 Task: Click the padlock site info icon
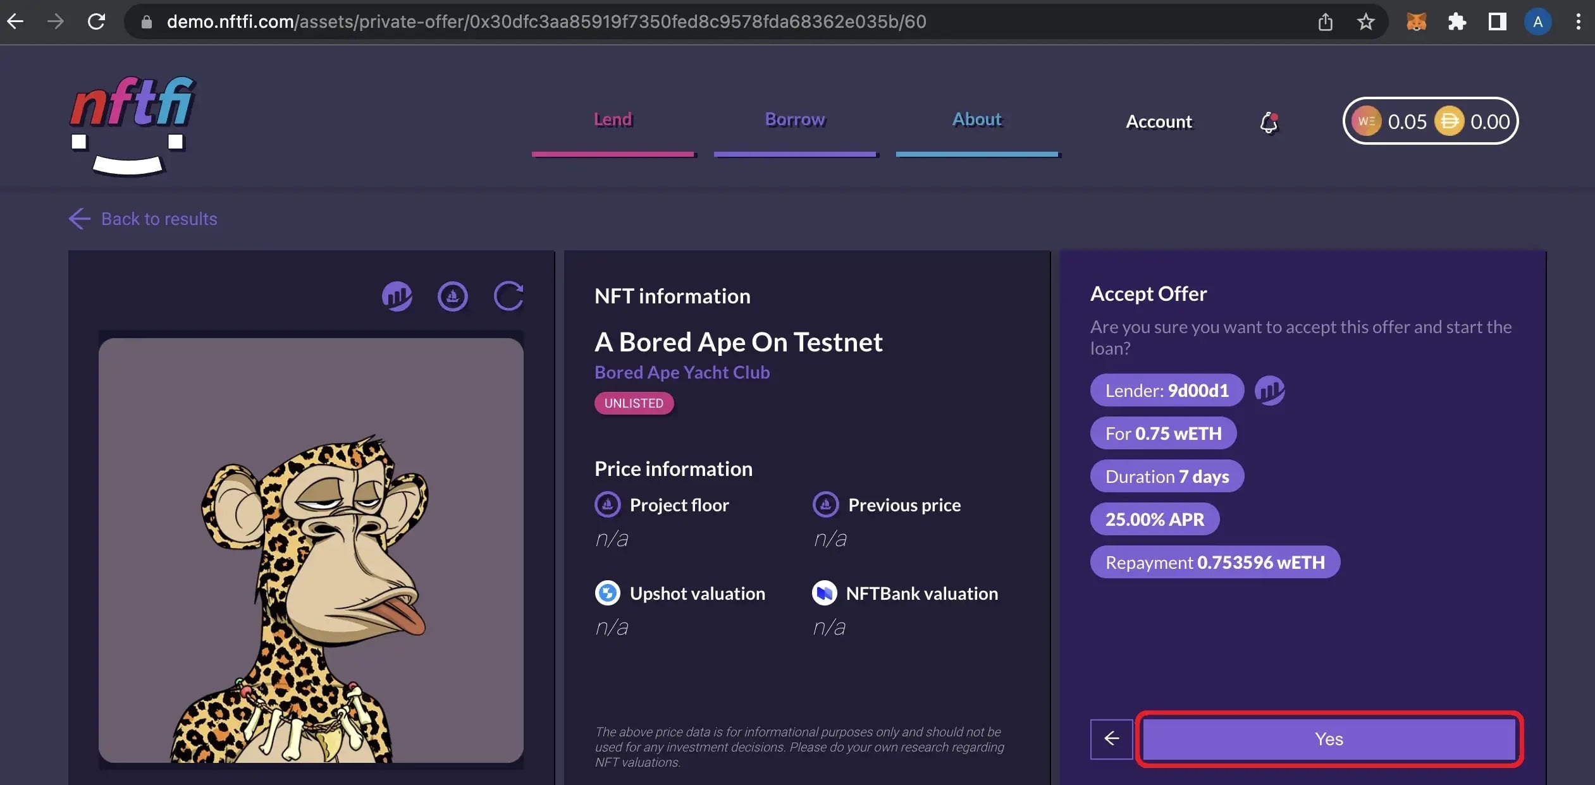pos(147,22)
